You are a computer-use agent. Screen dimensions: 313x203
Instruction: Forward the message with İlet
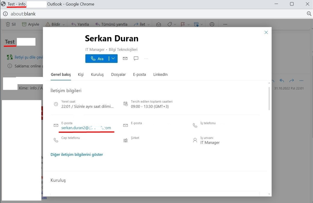tap(139, 24)
